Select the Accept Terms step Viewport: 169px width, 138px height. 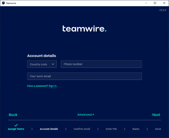[x=16, y=129]
